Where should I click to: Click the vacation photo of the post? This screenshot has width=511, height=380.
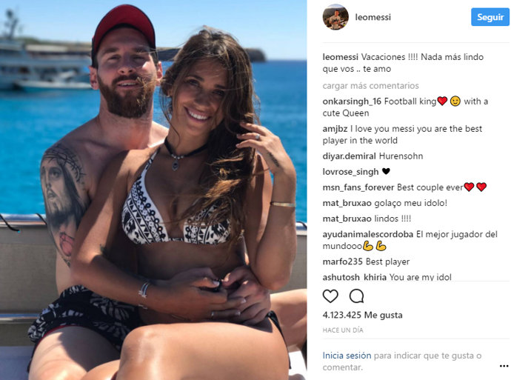tap(153, 190)
